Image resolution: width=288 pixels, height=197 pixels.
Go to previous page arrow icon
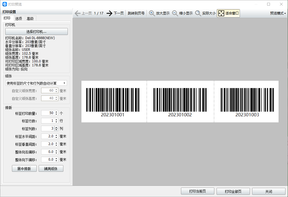point(78,13)
